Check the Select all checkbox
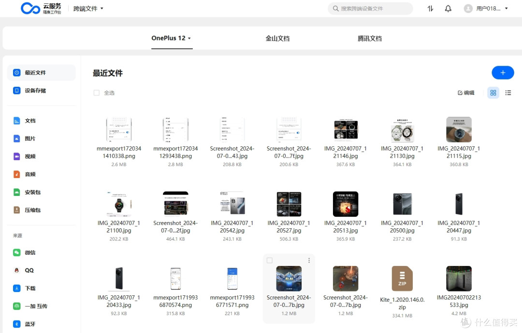The width and height of the screenshot is (522, 333). pos(97,93)
